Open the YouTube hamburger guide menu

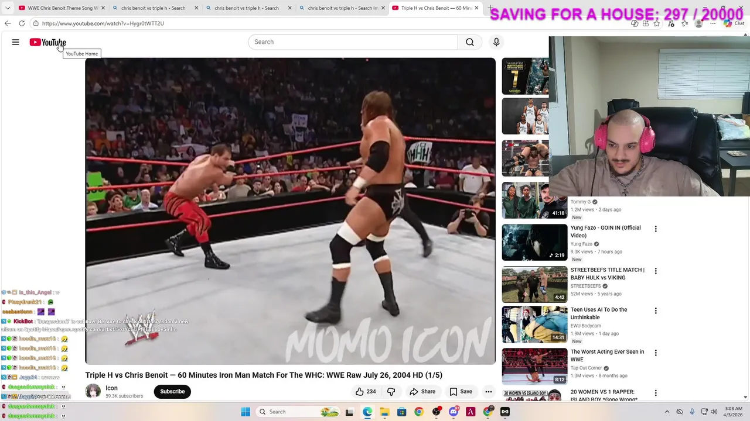[x=16, y=42]
